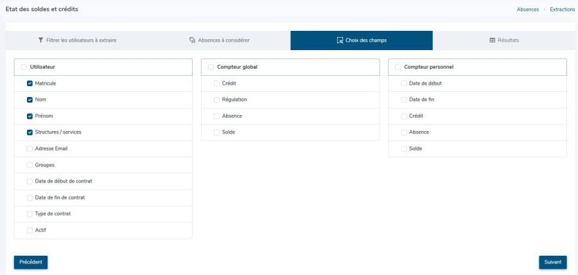Check the Compteur global header checkbox
This screenshot has width=578, height=275.
[211, 67]
